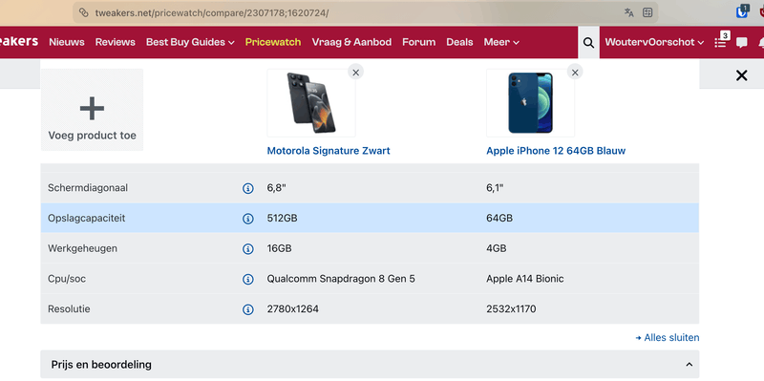The width and height of the screenshot is (764, 381).
Task: Open the WoutervOorschot account menu
Action: [x=654, y=42]
